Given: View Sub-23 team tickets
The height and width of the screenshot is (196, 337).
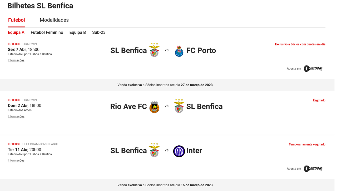Looking at the screenshot, I should [99, 33].
